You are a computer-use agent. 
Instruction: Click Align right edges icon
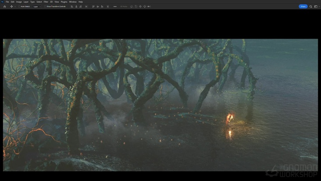pos(80,7)
